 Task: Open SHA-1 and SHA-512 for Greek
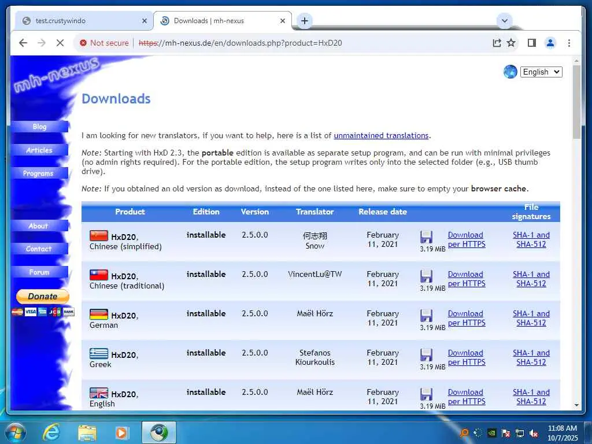531,357
